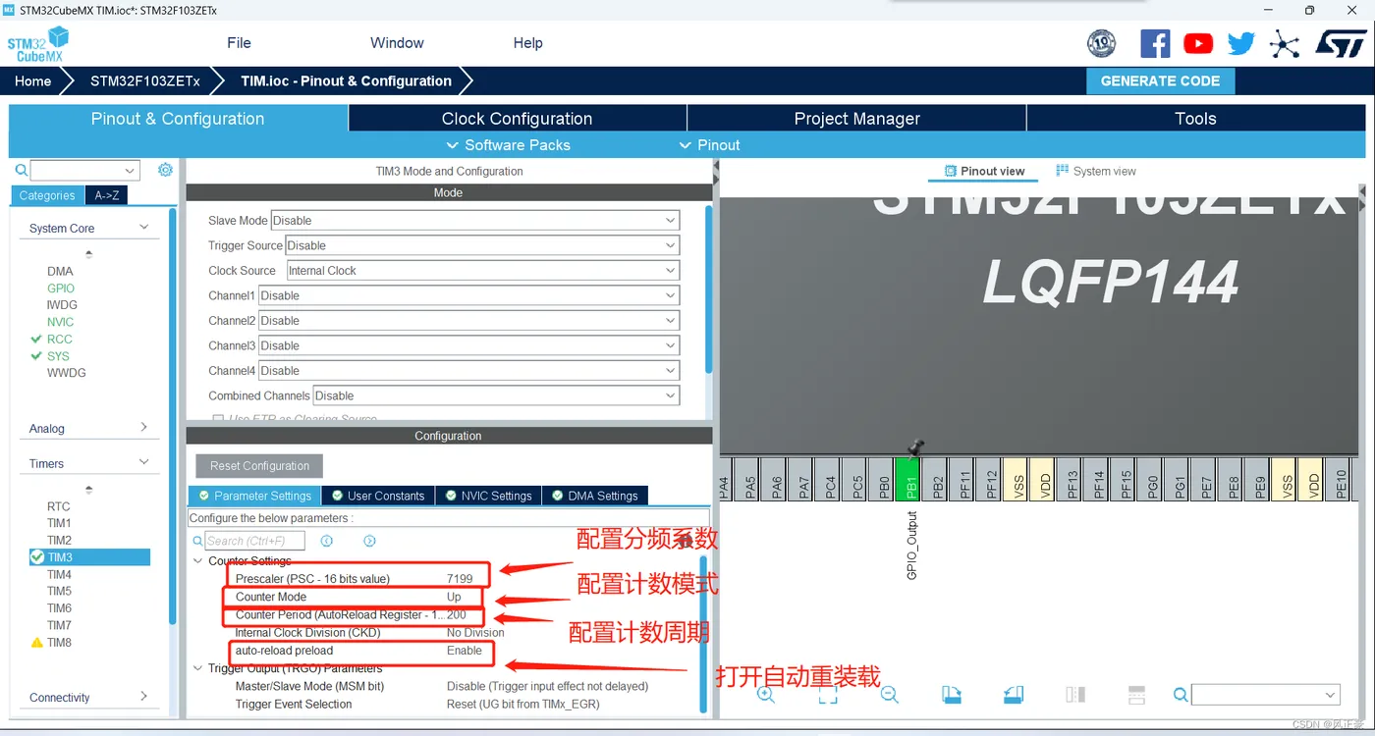This screenshot has width=1375, height=736.
Task: Open the NVIC Settings tab
Action: click(487, 496)
